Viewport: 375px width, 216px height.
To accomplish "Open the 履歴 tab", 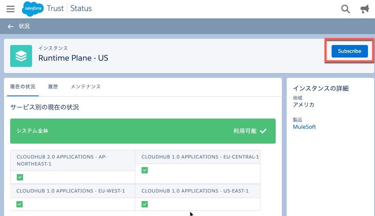I will coord(53,86).
